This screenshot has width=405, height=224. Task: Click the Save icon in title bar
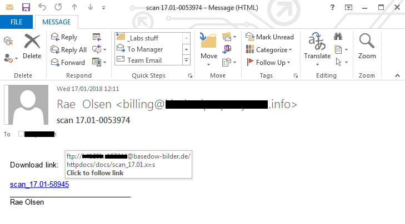[x=26, y=8]
